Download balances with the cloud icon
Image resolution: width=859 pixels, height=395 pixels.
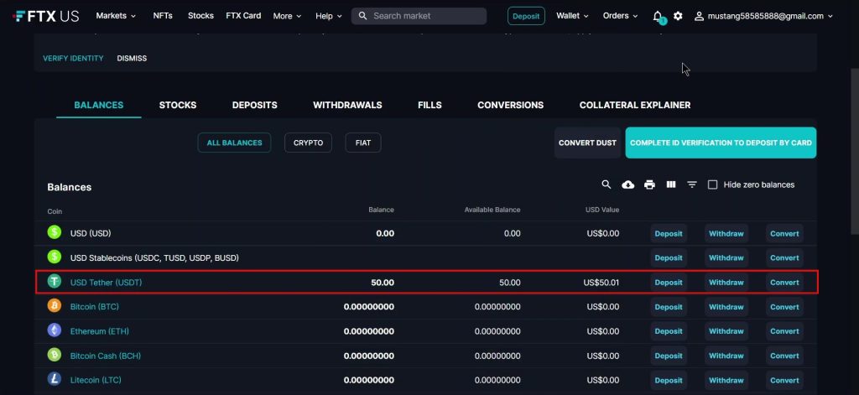(627, 185)
